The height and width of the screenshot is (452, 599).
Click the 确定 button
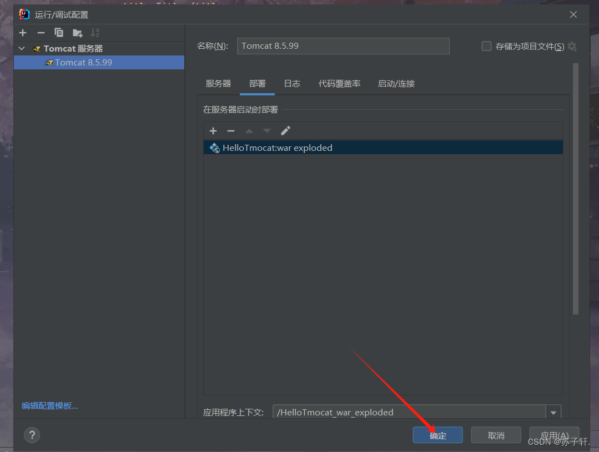[438, 435]
